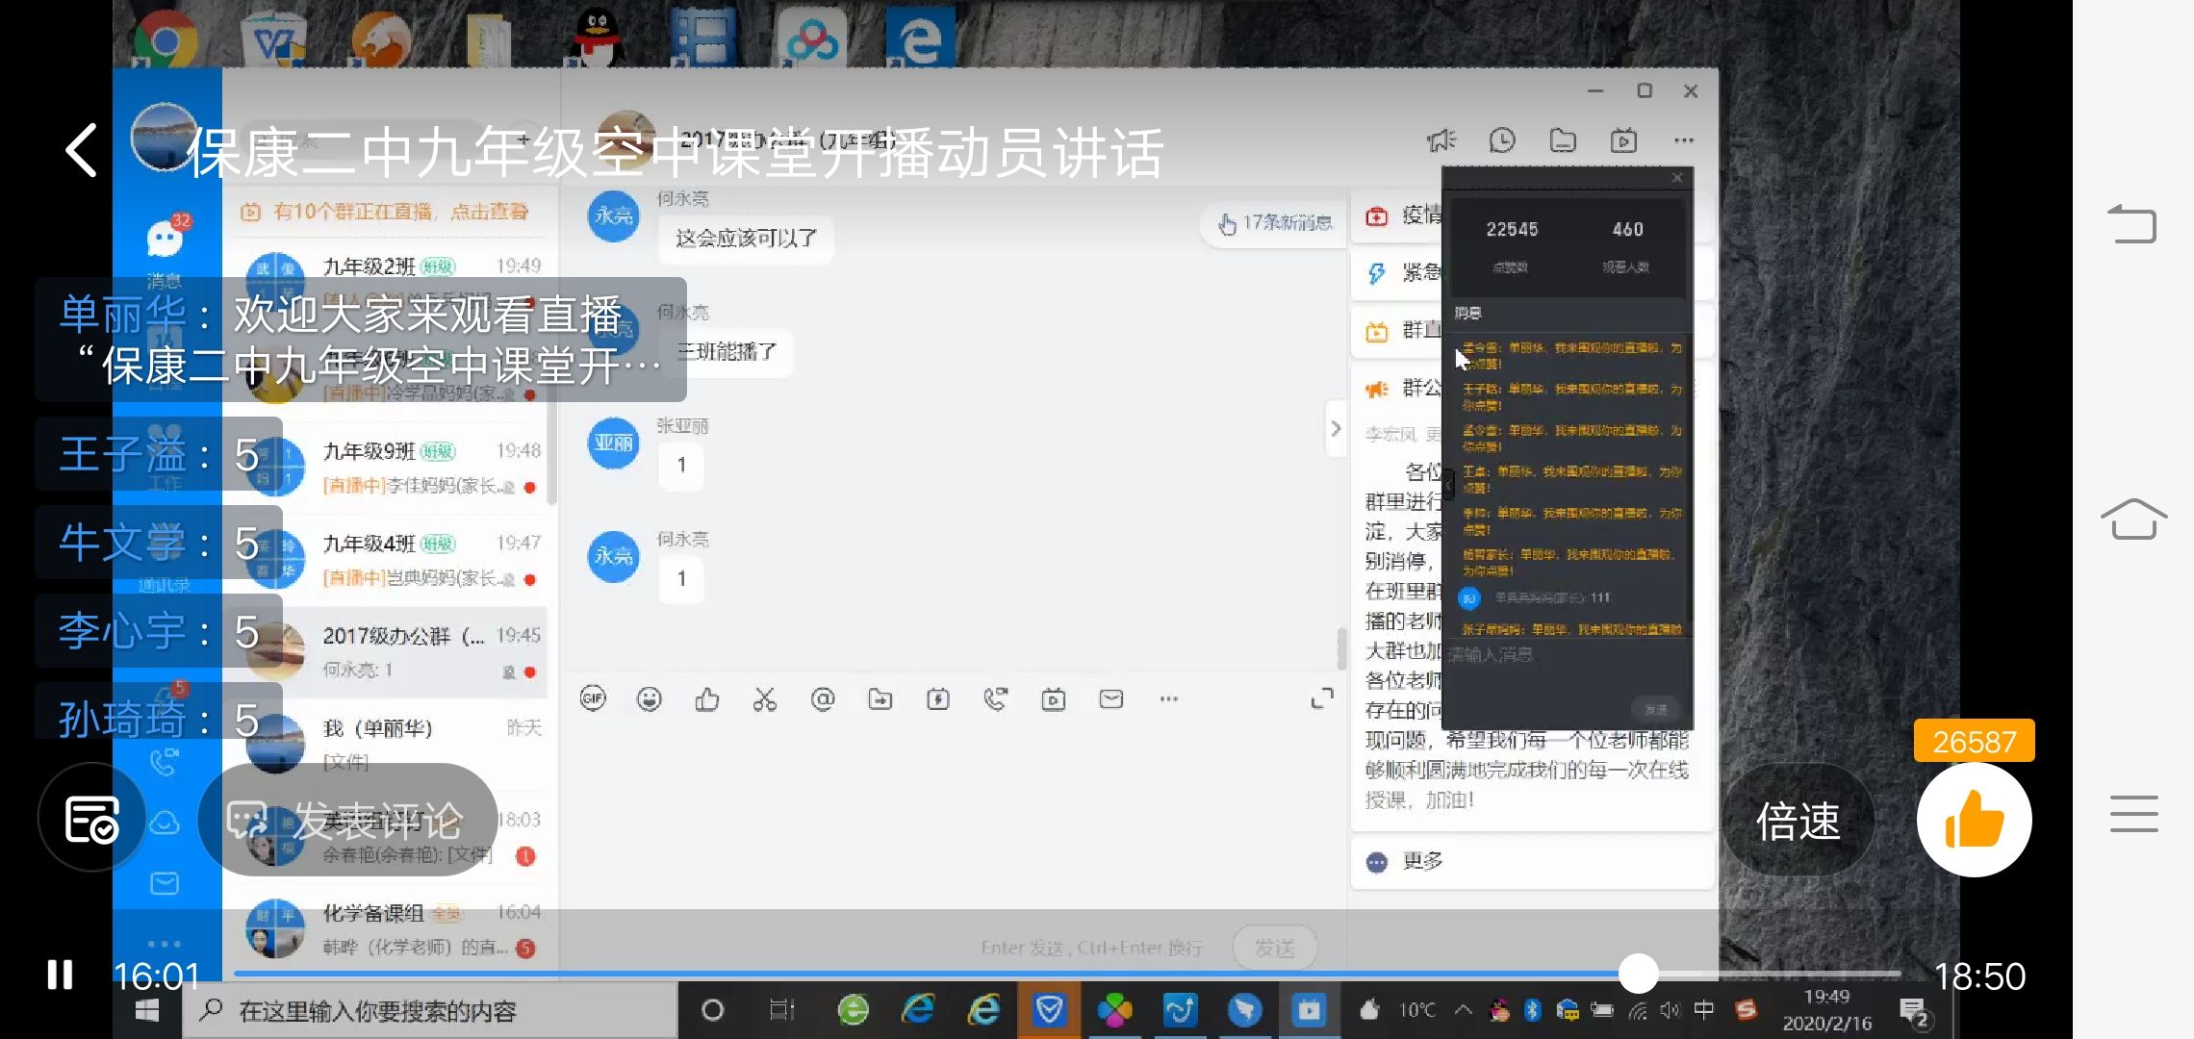This screenshot has width=2194, height=1039.
Task: Click the message 这会应该可以了
Action: [x=747, y=238]
